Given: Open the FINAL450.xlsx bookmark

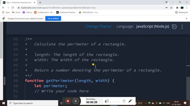Looking at the screenshot, I should pos(89,12).
